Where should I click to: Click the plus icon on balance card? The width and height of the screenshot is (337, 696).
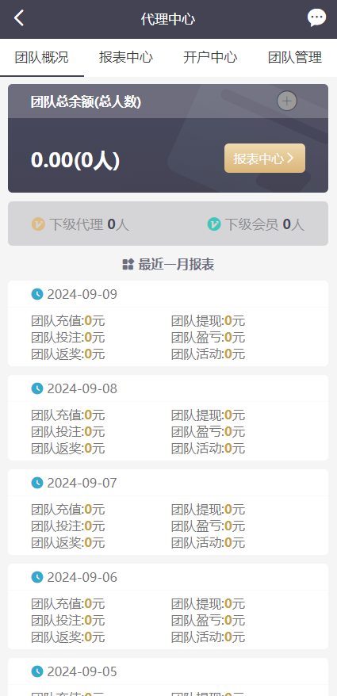pyautogui.click(x=287, y=101)
